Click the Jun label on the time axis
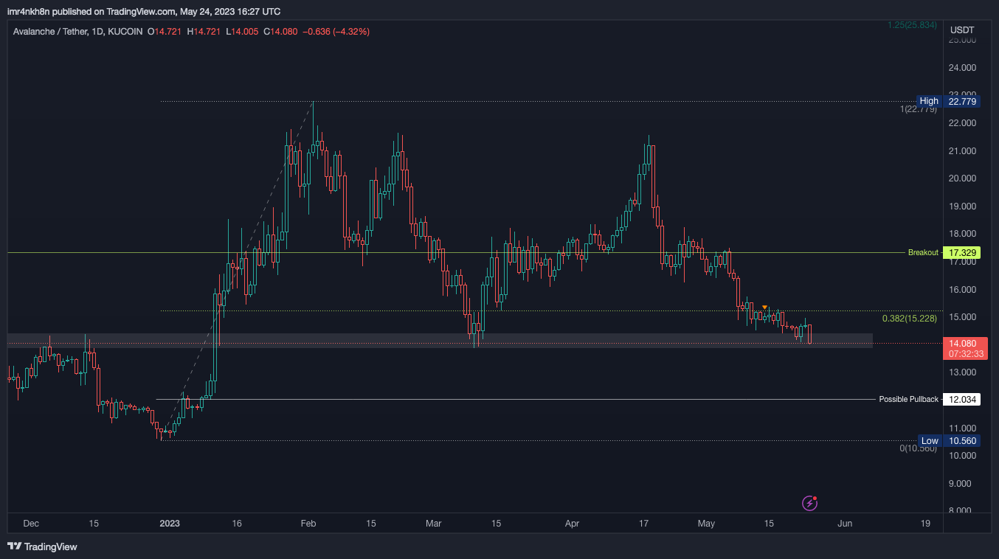 coord(845,524)
